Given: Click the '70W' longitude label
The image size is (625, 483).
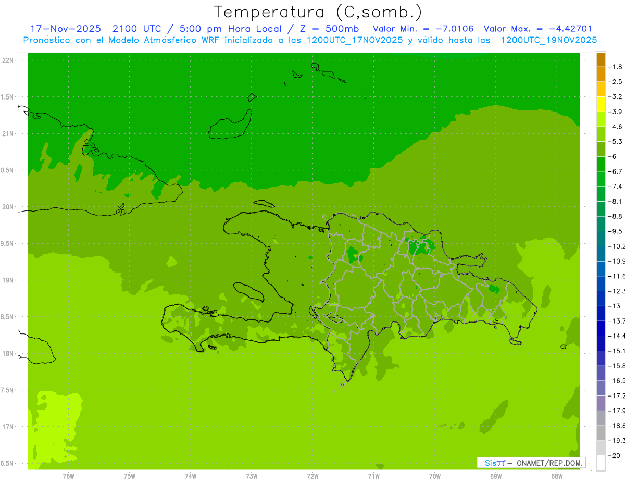Looking at the screenshot, I should (x=435, y=476).
